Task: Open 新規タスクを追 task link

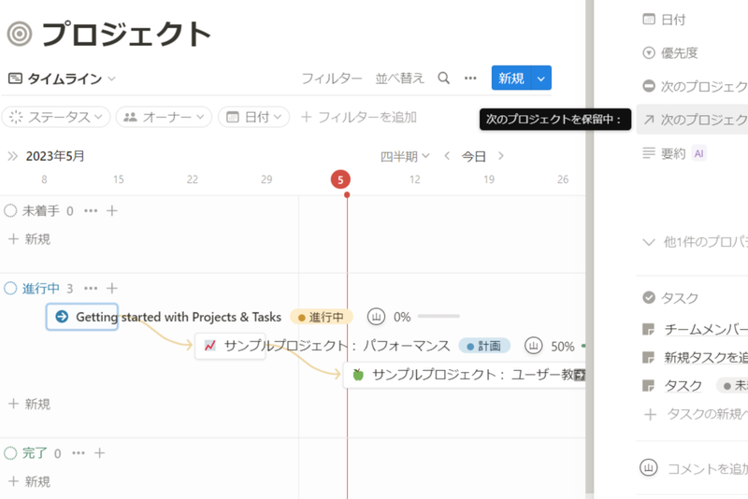Action: [706, 357]
